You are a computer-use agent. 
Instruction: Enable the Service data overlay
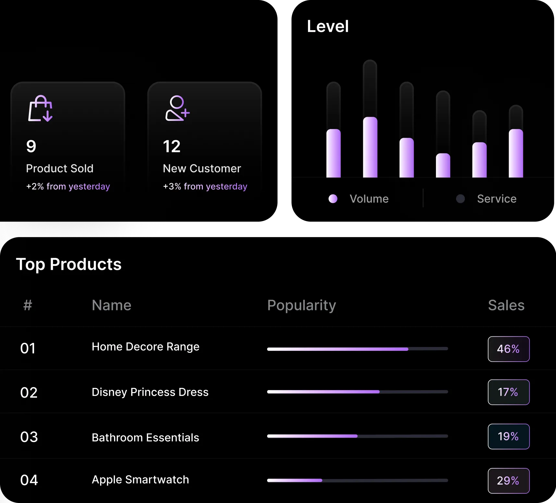[487, 199]
